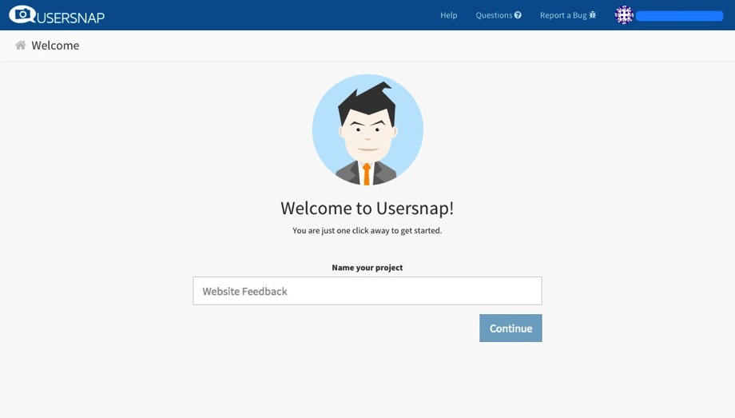Image resolution: width=735 pixels, height=418 pixels.
Task: Click the "one click away" subtitle text
Action: click(367, 230)
